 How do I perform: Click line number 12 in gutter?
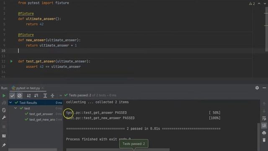pos(3,61)
